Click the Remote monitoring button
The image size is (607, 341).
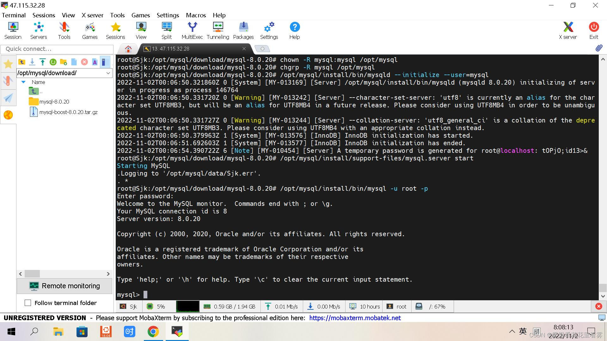tap(64, 286)
